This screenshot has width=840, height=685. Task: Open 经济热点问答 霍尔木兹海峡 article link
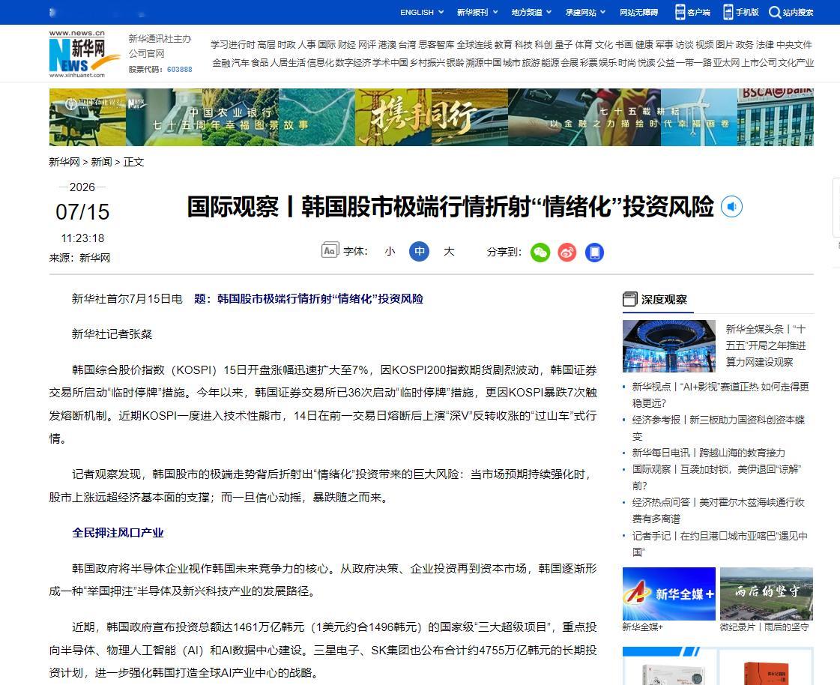(x=718, y=510)
